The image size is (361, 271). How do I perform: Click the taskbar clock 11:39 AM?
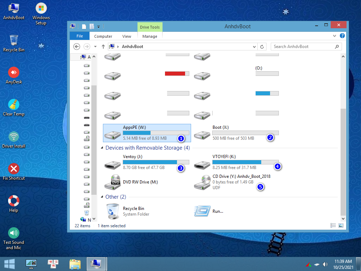click(x=343, y=261)
